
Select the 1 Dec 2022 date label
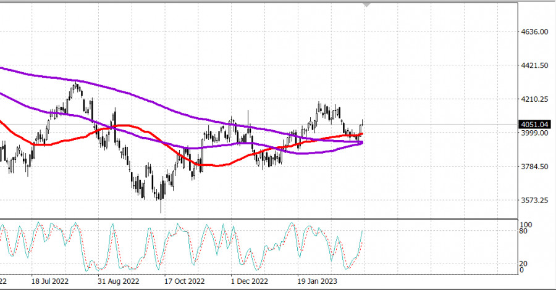click(250, 280)
